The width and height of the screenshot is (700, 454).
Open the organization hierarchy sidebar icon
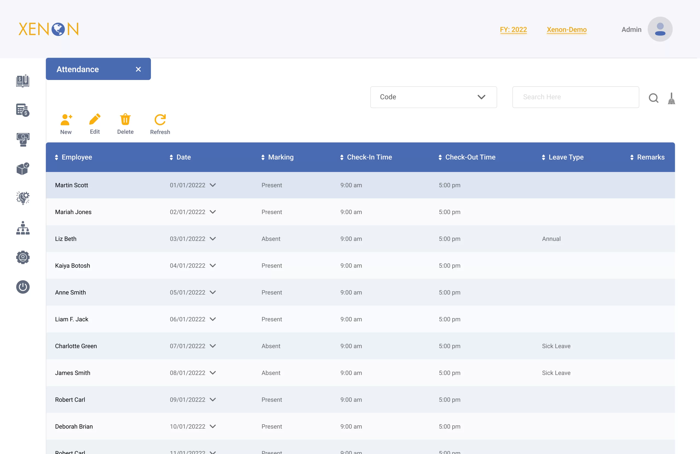pos(23,228)
